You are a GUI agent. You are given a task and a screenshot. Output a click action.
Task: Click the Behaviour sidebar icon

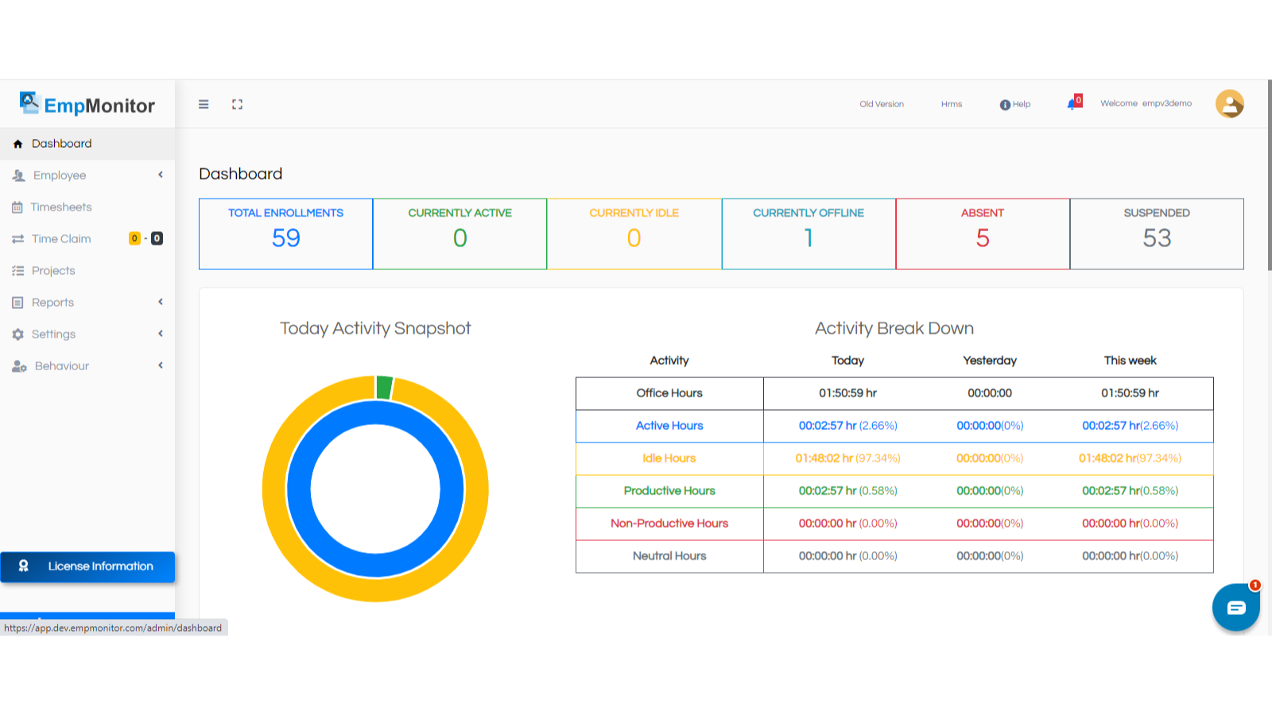pyautogui.click(x=19, y=366)
